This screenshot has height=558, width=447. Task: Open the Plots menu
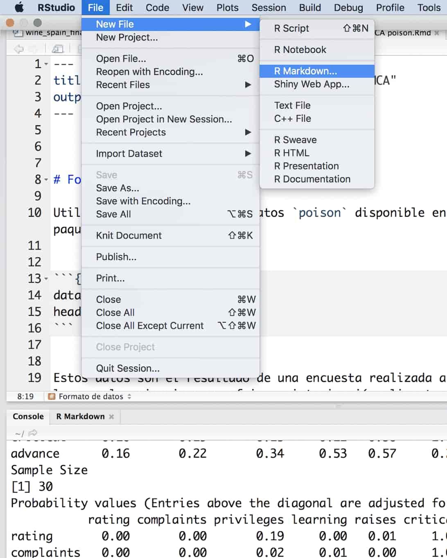coord(228,7)
